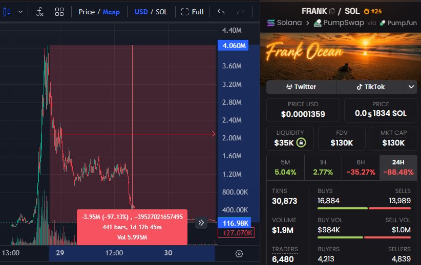Click the fullscreen Full button

pos(193,12)
